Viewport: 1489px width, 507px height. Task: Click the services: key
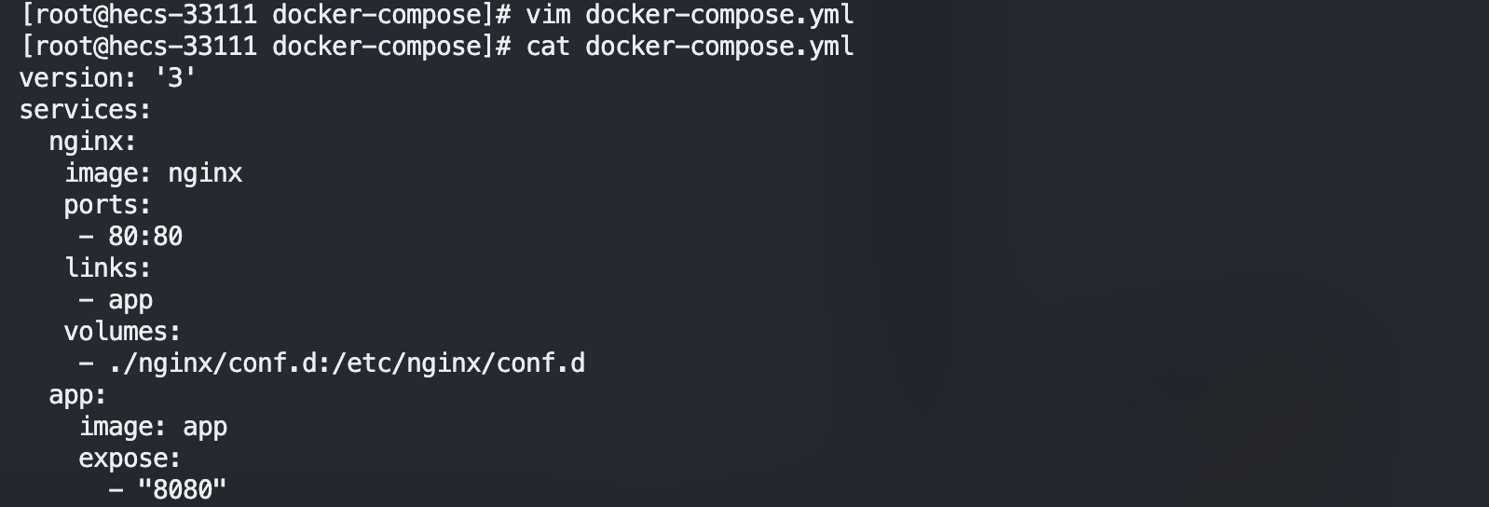point(85,110)
